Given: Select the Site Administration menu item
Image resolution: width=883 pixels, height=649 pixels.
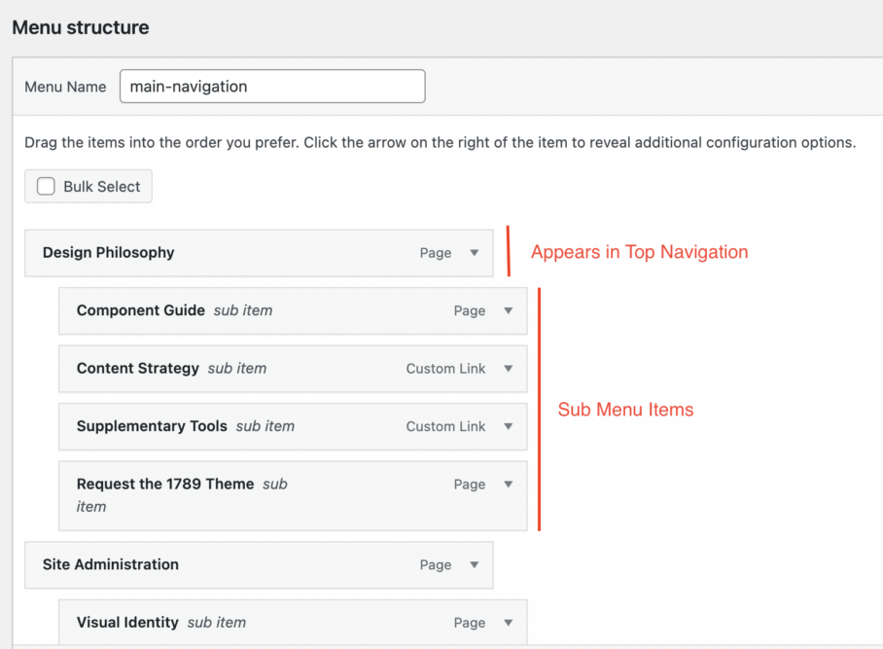Looking at the screenshot, I should (x=111, y=564).
